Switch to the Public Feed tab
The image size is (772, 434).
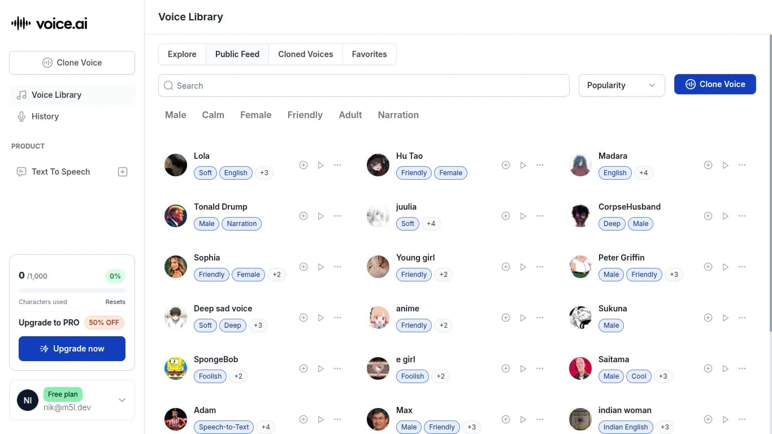pyautogui.click(x=237, y=54)
